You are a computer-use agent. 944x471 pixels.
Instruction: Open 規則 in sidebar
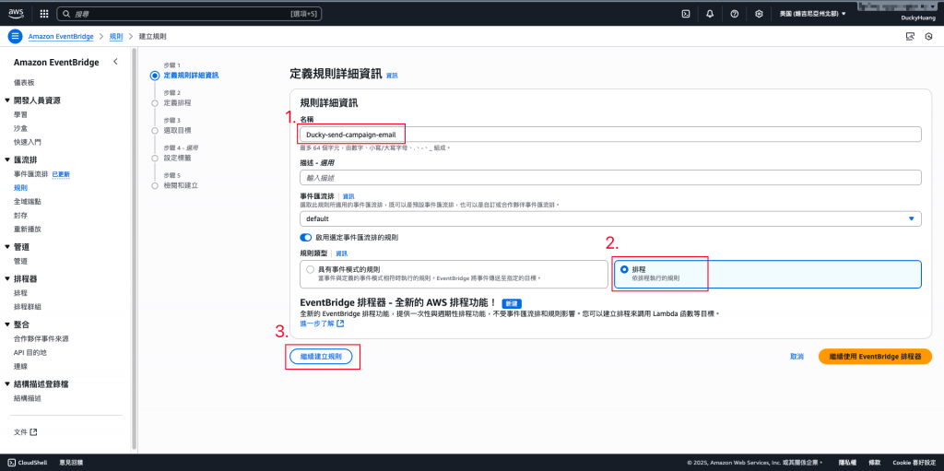[x=20, y=188]
